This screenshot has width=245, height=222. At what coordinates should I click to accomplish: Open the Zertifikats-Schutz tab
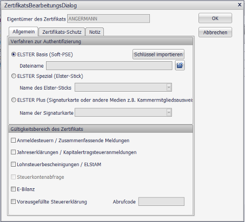(x=62, y=32)
